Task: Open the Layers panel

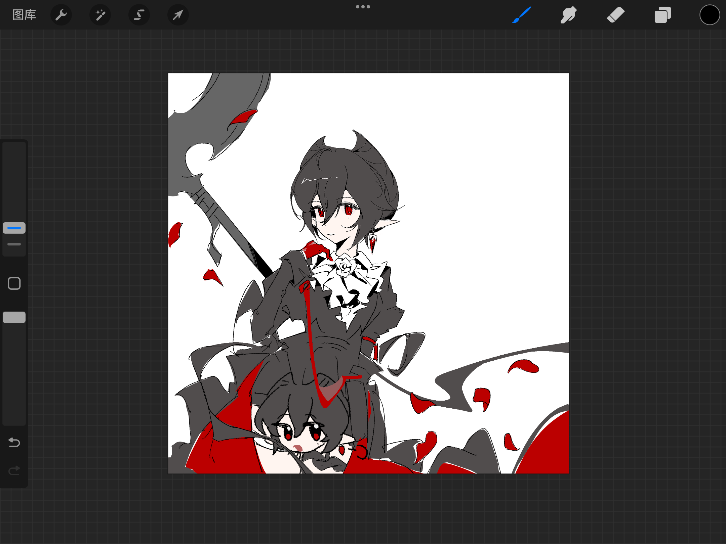Action: 662,15
